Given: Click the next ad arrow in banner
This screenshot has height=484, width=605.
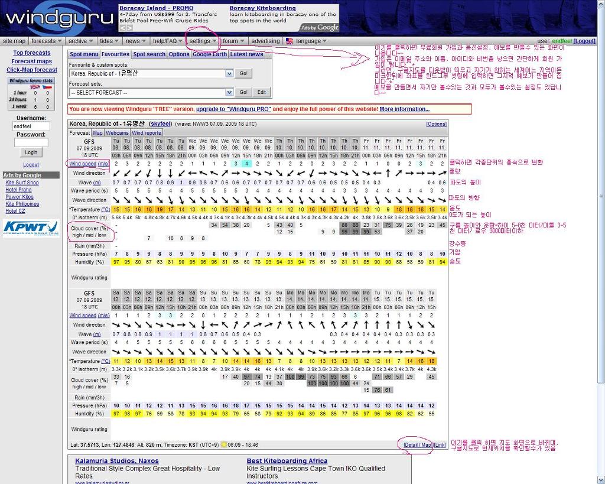Looking at the screenshot, I should (x=129, y=28).
